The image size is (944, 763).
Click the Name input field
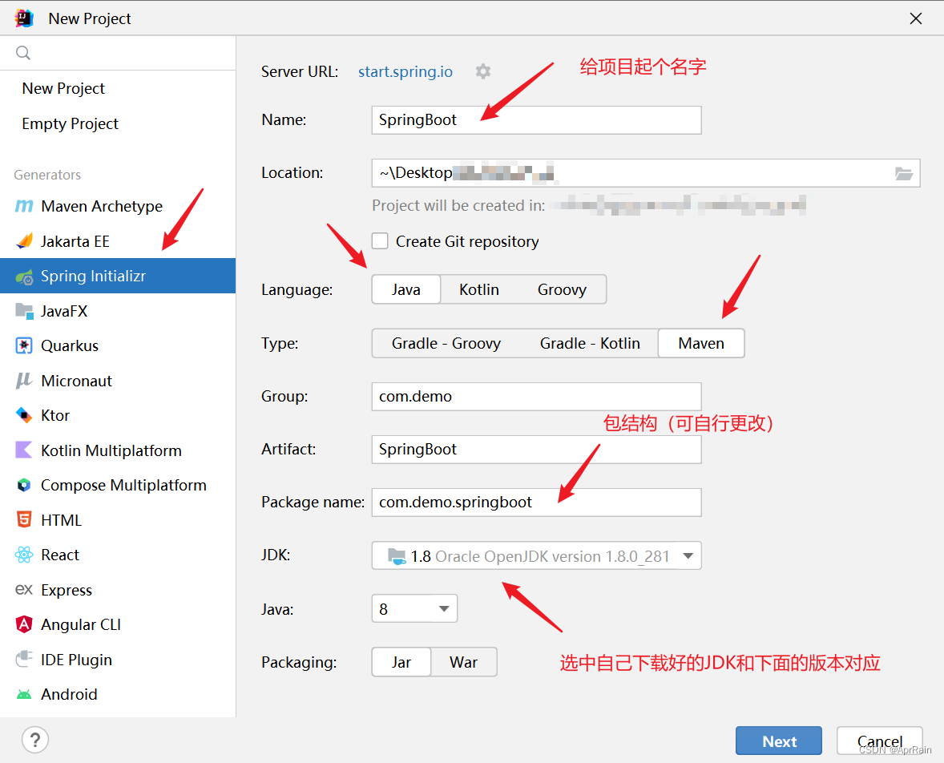coord(536,120)
